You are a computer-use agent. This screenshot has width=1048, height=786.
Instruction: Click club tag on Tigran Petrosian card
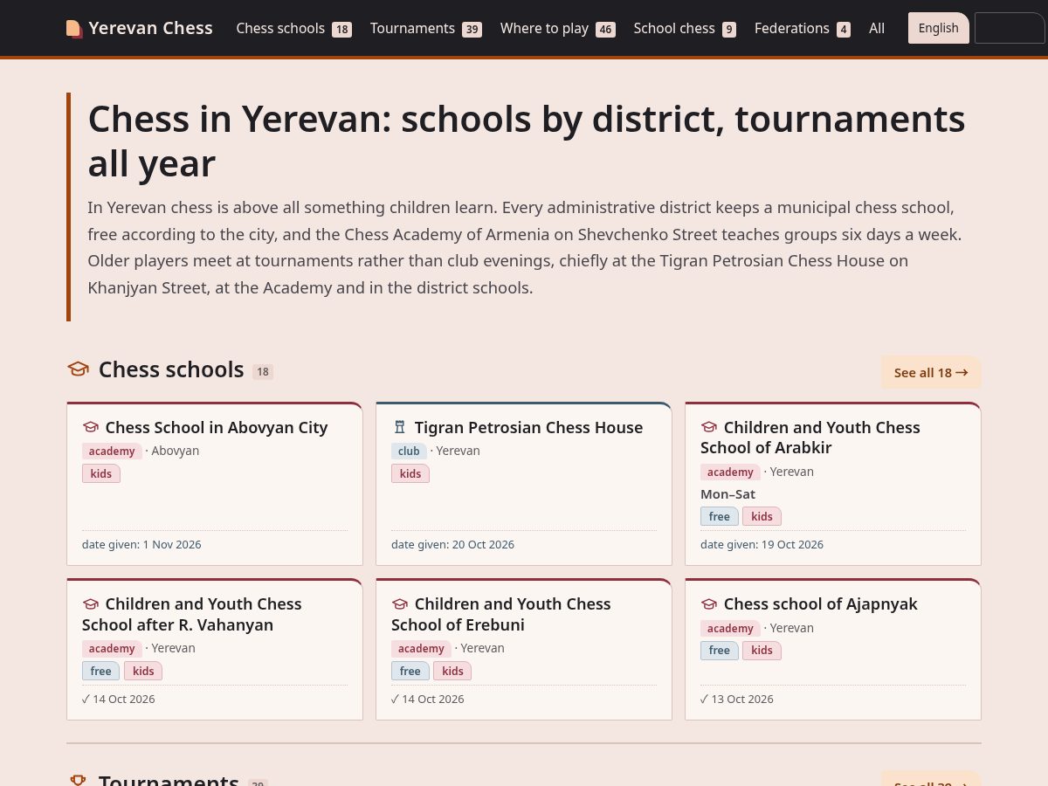point(409,452)
